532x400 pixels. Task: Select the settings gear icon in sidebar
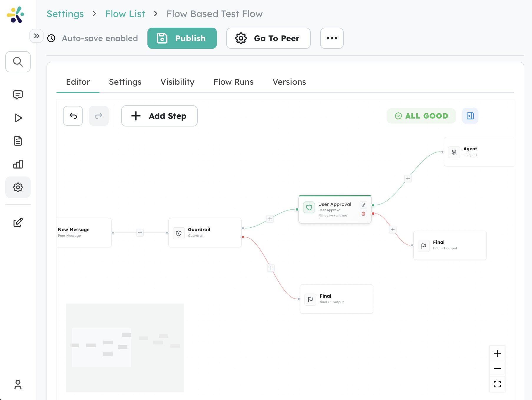click(x=18, y=187)
